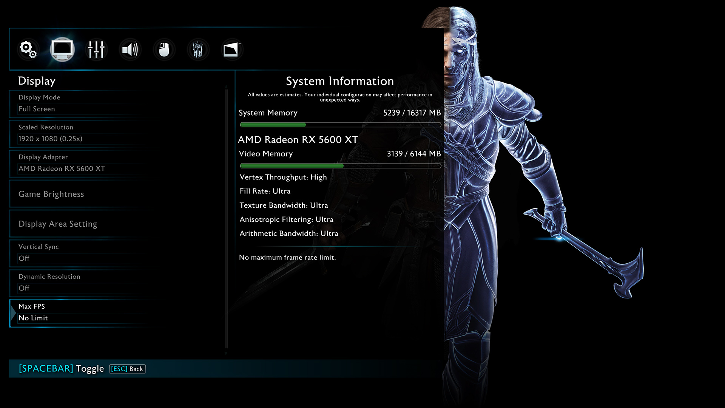Select the Display monitor icon tab
This screenshot has width=725, height=408.
[62, 49]
